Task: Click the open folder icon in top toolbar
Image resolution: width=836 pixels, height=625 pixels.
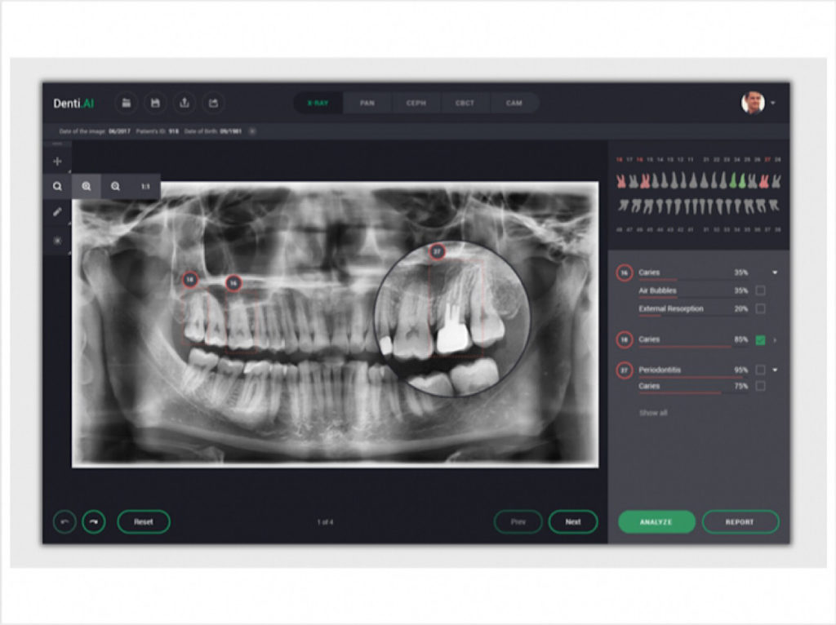Action: coord(126,103)
